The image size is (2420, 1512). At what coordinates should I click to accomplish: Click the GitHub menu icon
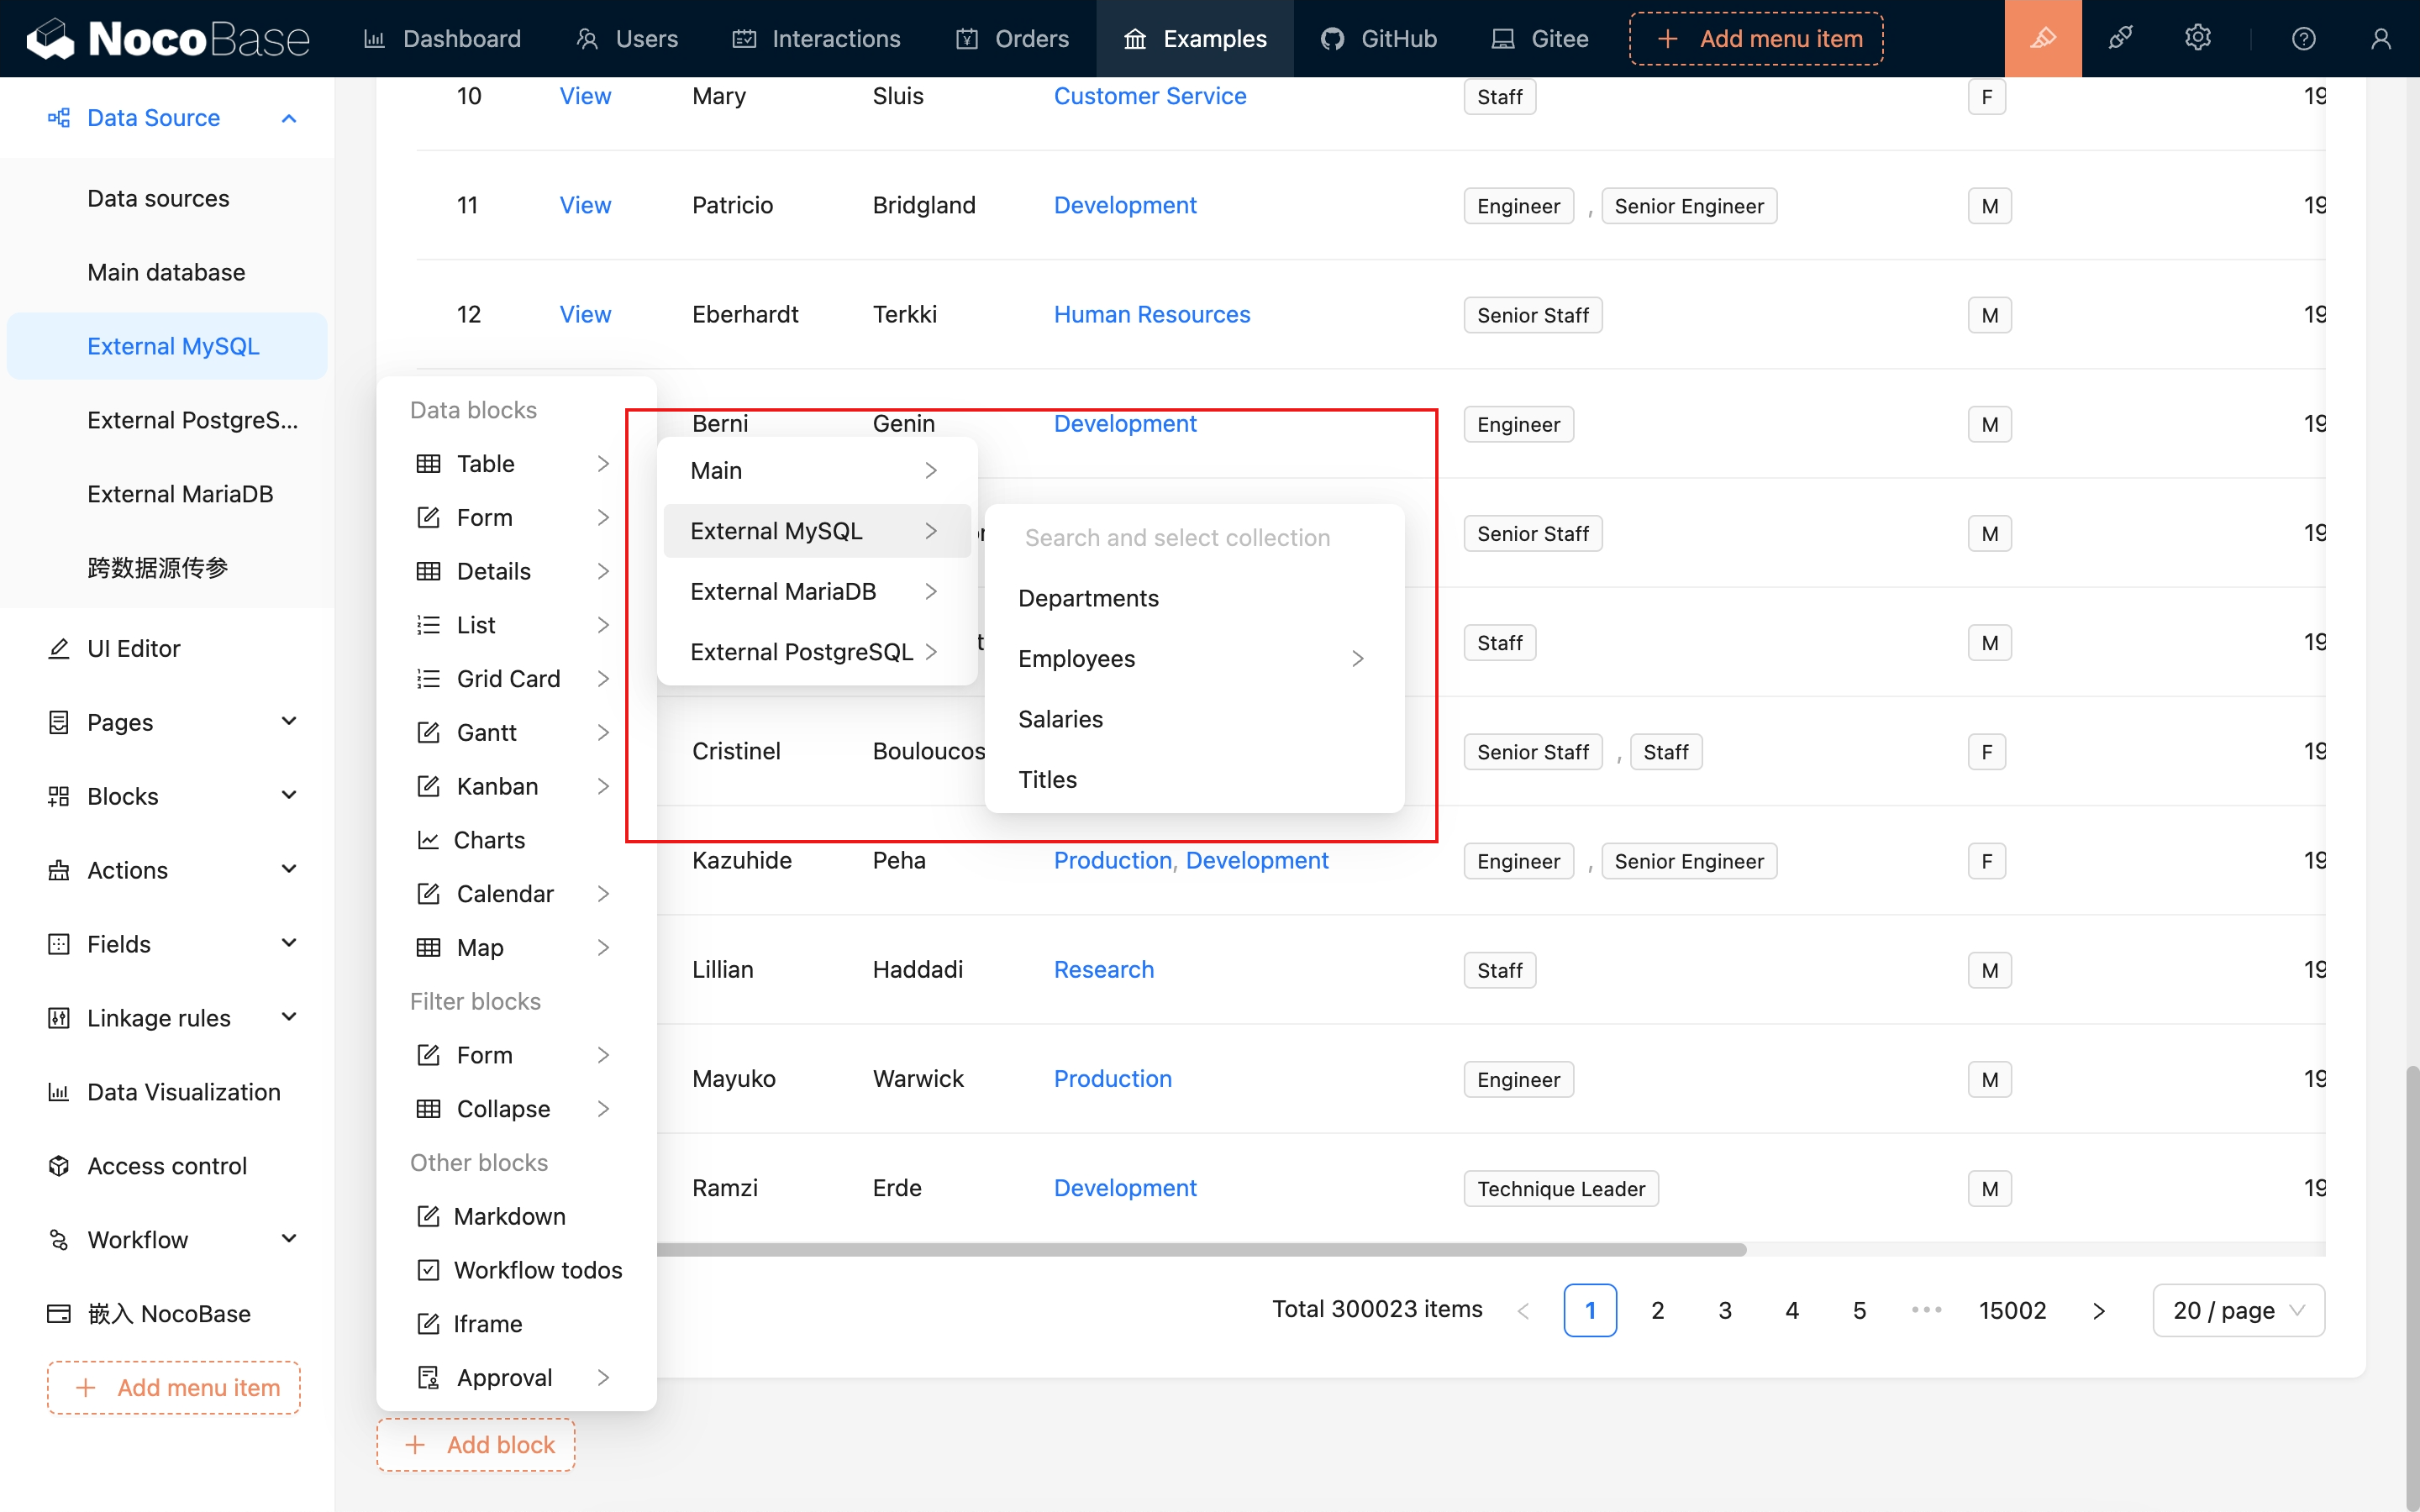[x=1332, y=38]
